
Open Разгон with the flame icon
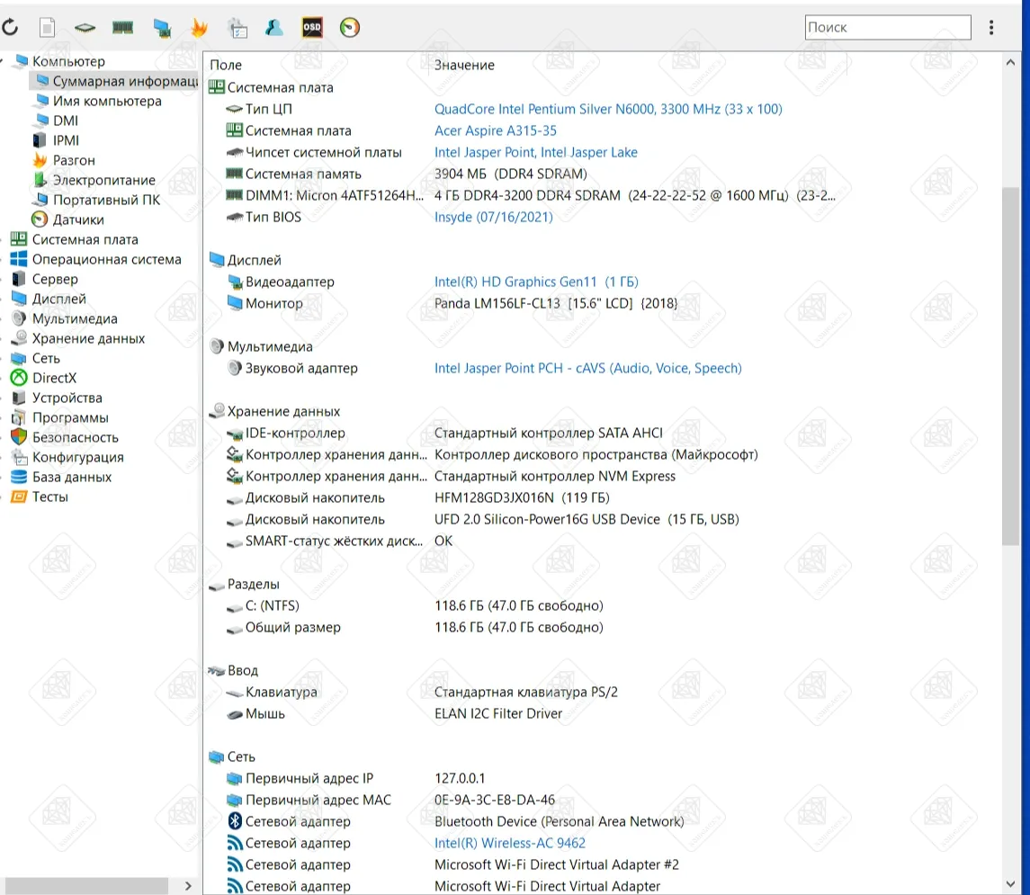74,160
